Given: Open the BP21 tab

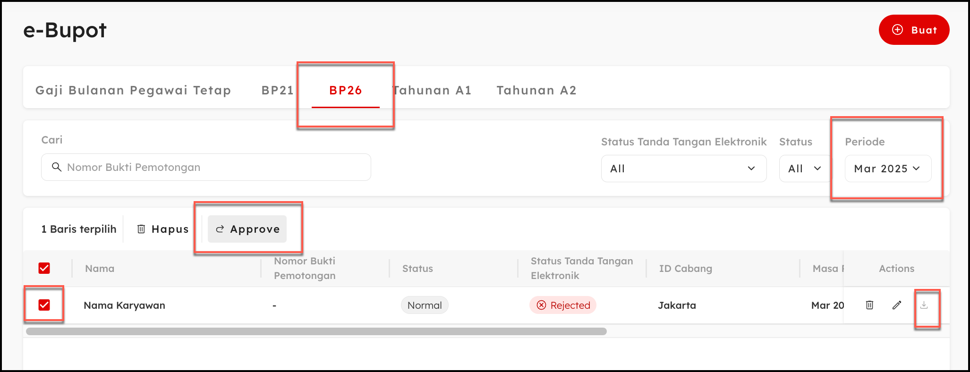Looking at the screenshot, I should coord(278,90).
